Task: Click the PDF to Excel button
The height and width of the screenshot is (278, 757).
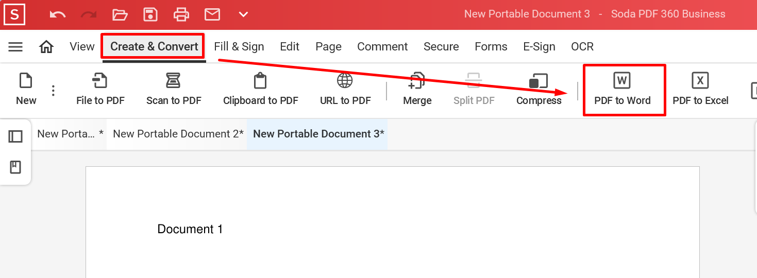Action: click(700, 90)
